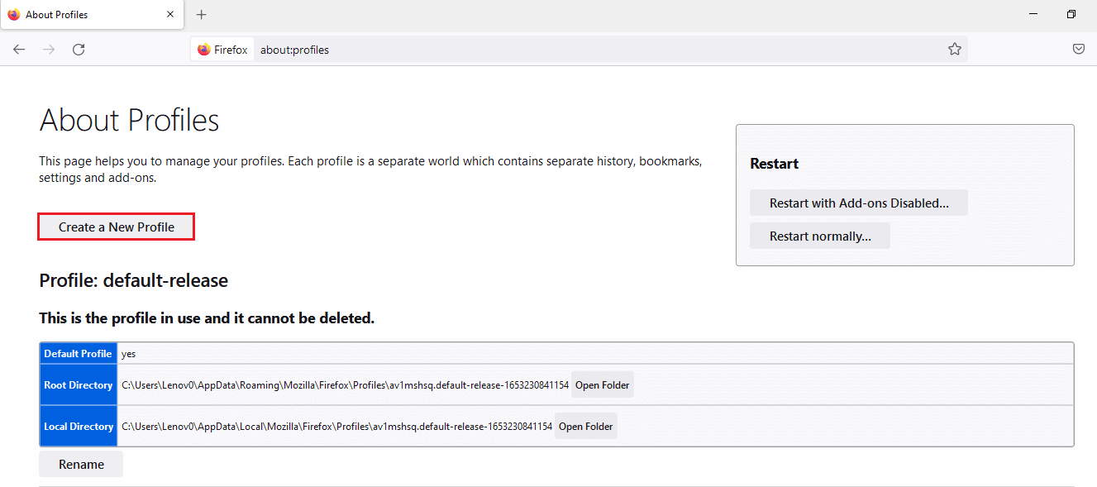
Task: Click the Root Directory path text
Action: 345,385
